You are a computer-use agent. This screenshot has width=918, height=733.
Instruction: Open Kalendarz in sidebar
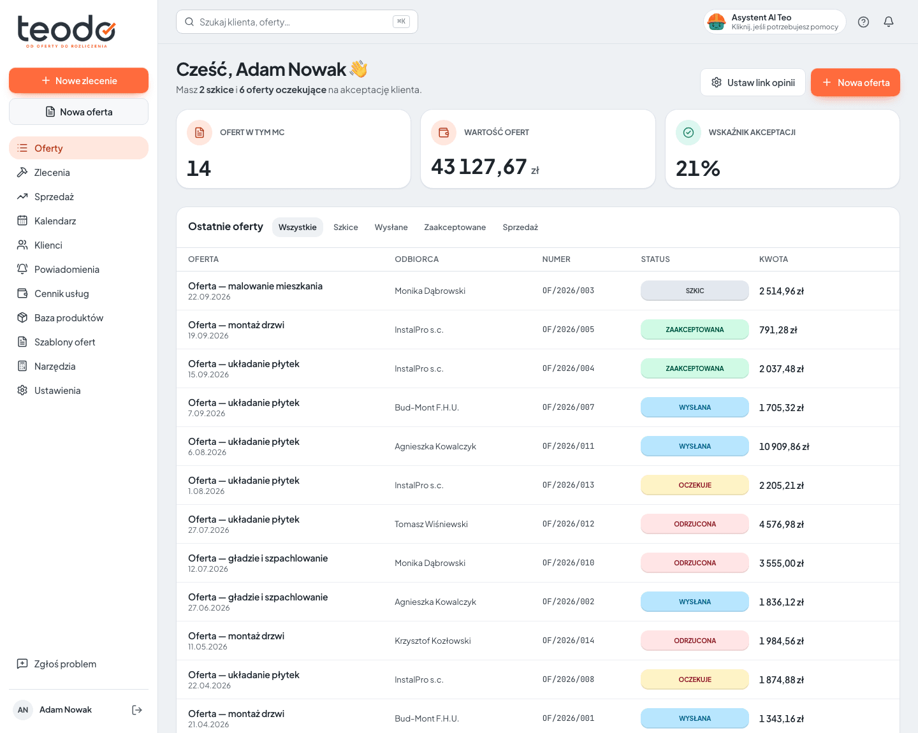78,221
